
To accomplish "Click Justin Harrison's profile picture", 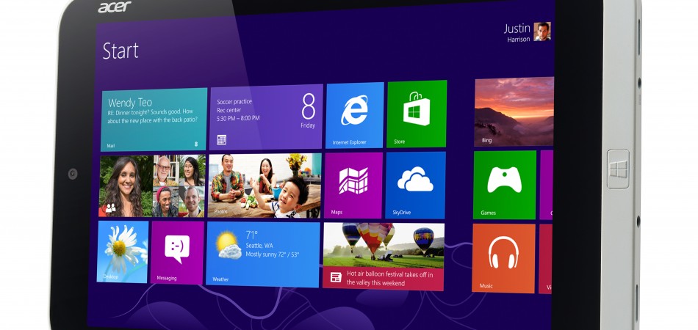I will point(542,31).
